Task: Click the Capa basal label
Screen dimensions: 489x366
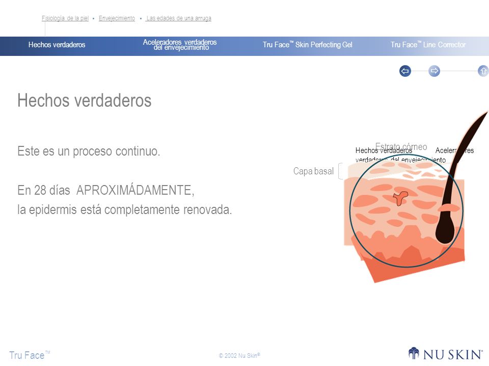Action: pos(313,171)
